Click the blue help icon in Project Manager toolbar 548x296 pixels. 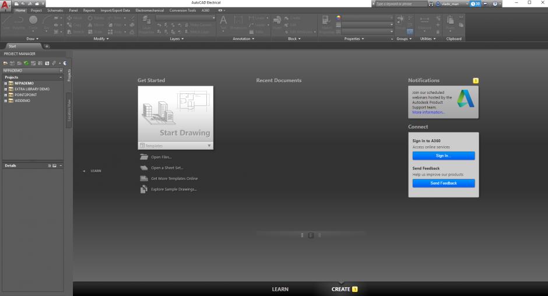coord(65,64)
